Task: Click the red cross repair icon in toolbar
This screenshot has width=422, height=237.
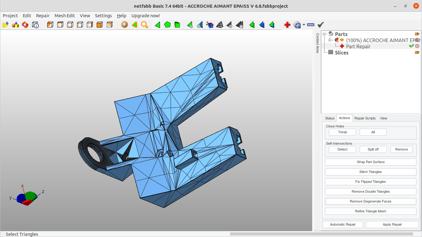Action: click(287, 25)
